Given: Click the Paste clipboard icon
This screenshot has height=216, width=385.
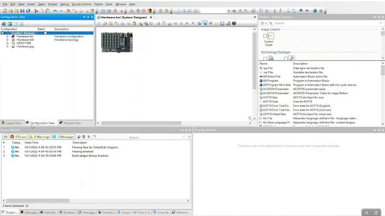Looking at the screenshot, I should point(48,11).
